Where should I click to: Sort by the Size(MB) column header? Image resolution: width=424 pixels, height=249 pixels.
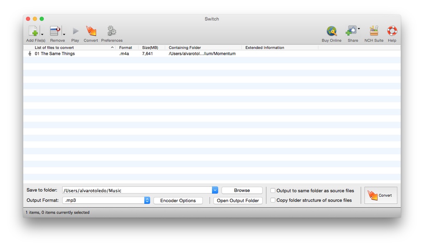coord(150,48)
